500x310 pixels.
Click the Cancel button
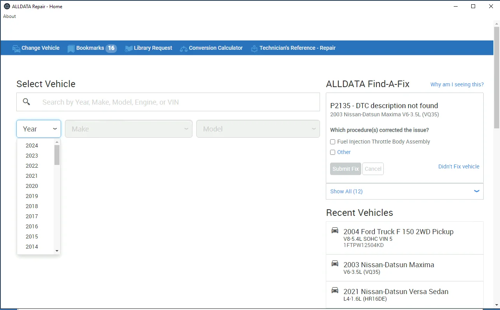click(373, 169)
